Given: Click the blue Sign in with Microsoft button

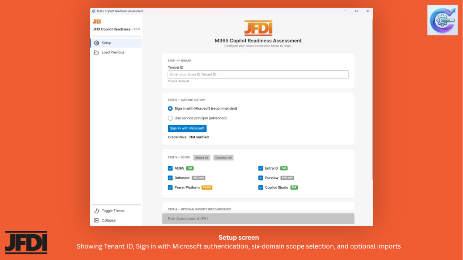Looking at the screenshot, I should [x=187, y=128].
